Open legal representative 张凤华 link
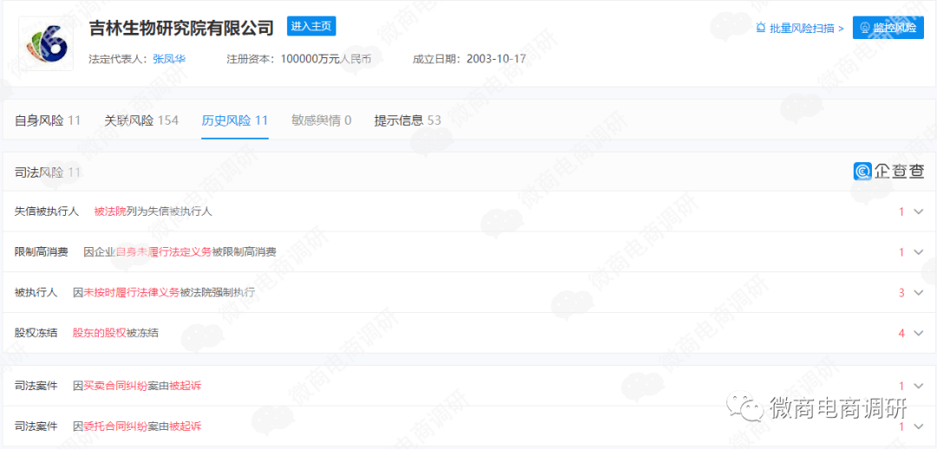Image resolution: width=937 pixels, height=449 pixels. [x=168, y=59]
